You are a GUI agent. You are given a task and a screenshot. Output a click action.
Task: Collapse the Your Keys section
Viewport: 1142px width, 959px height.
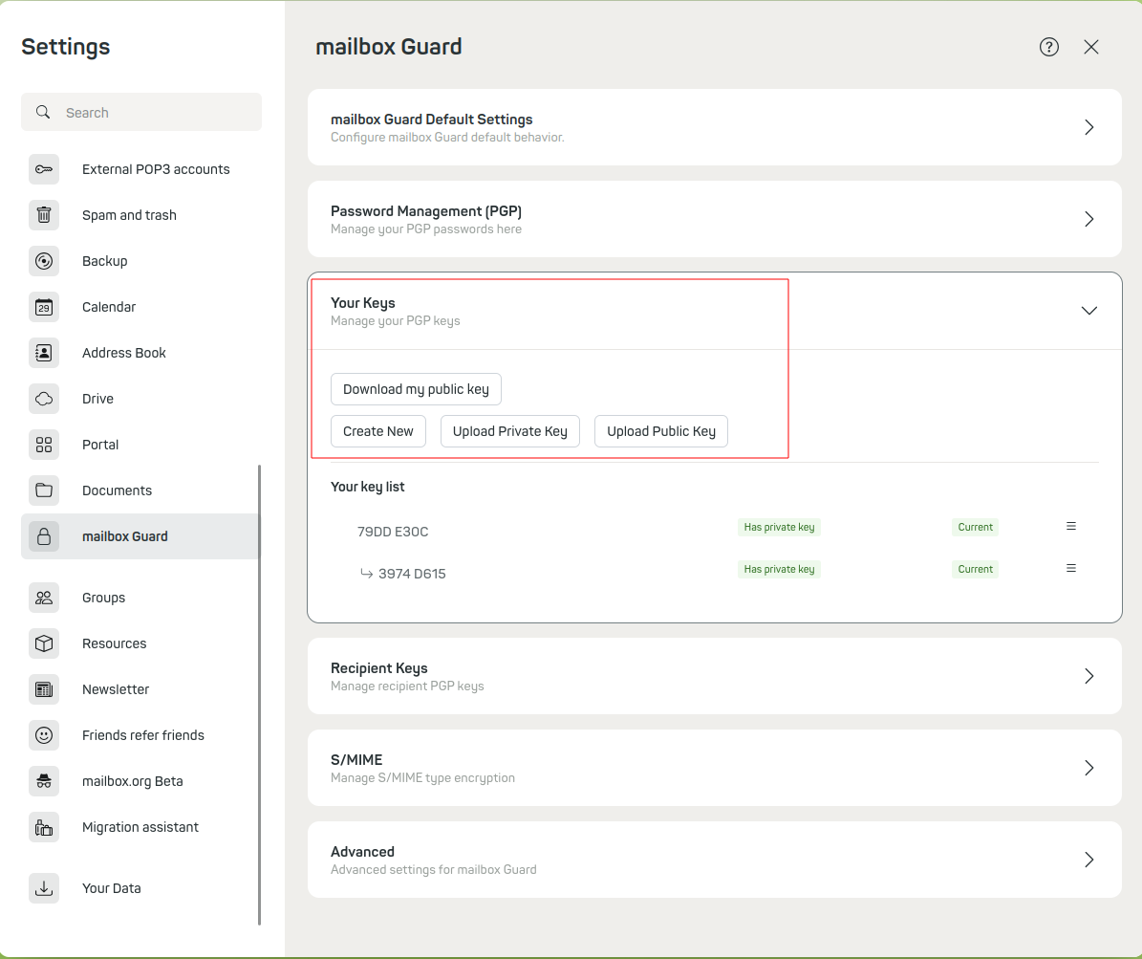click(x=1088, y=310)
